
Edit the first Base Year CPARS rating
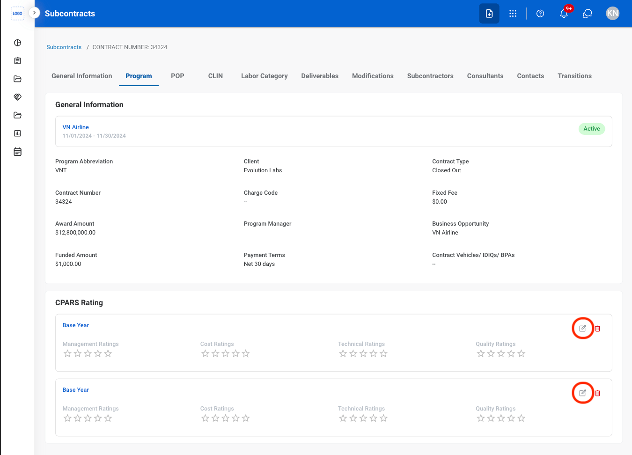[583, 328]
